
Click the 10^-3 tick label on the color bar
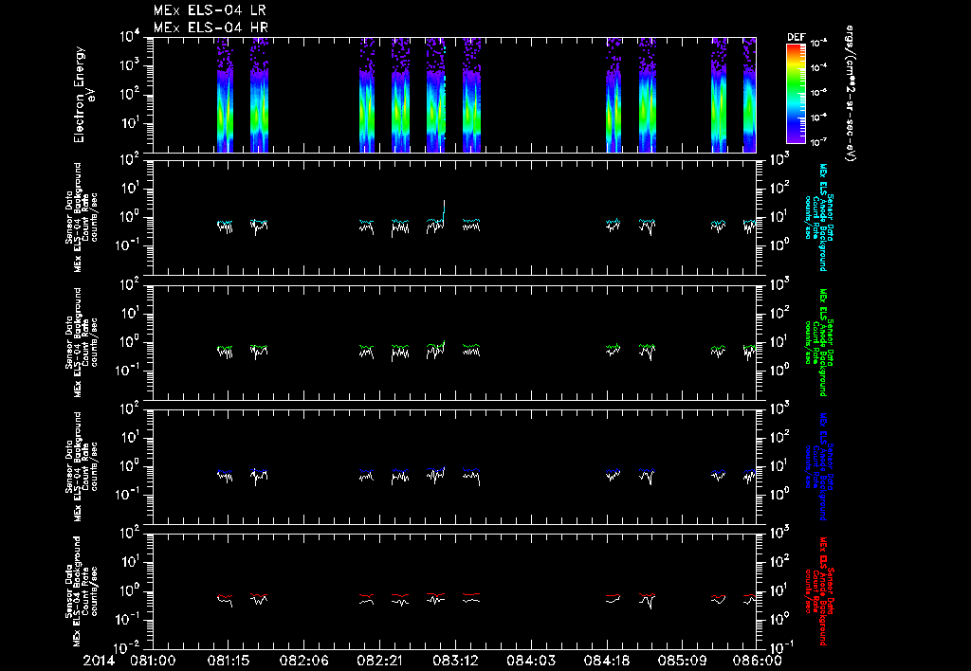[818, 43]
